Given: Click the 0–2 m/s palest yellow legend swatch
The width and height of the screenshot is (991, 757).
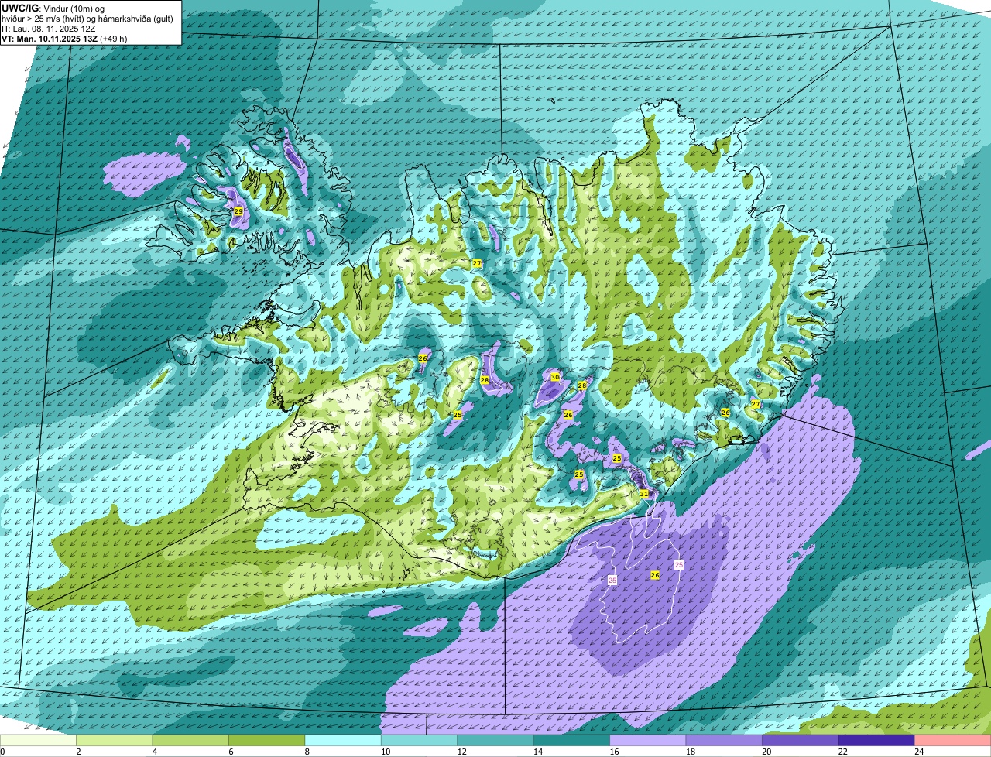Looking at the screenshot, I should pyautogui.click(x=38, y=740).
